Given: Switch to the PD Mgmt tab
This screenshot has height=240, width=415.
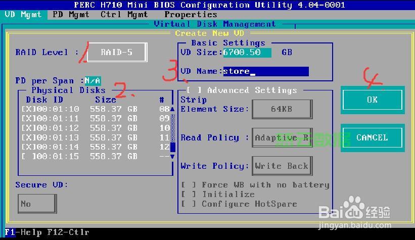Looking at the screenshot, I should (71, 15).
